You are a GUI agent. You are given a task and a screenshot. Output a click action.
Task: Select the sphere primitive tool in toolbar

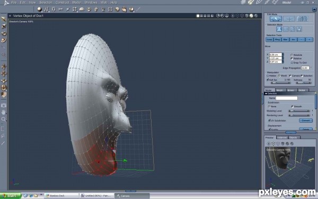[40, 10]
